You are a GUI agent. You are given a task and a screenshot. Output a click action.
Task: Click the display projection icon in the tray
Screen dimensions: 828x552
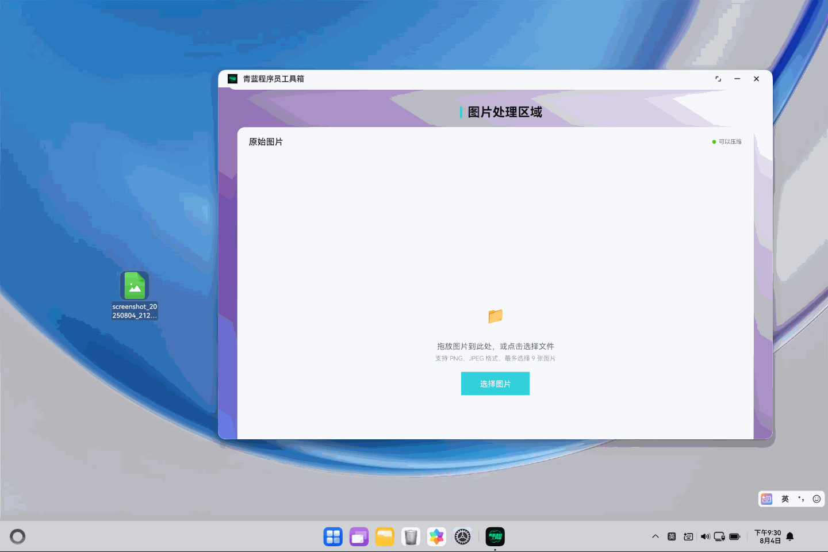(719, 536)
